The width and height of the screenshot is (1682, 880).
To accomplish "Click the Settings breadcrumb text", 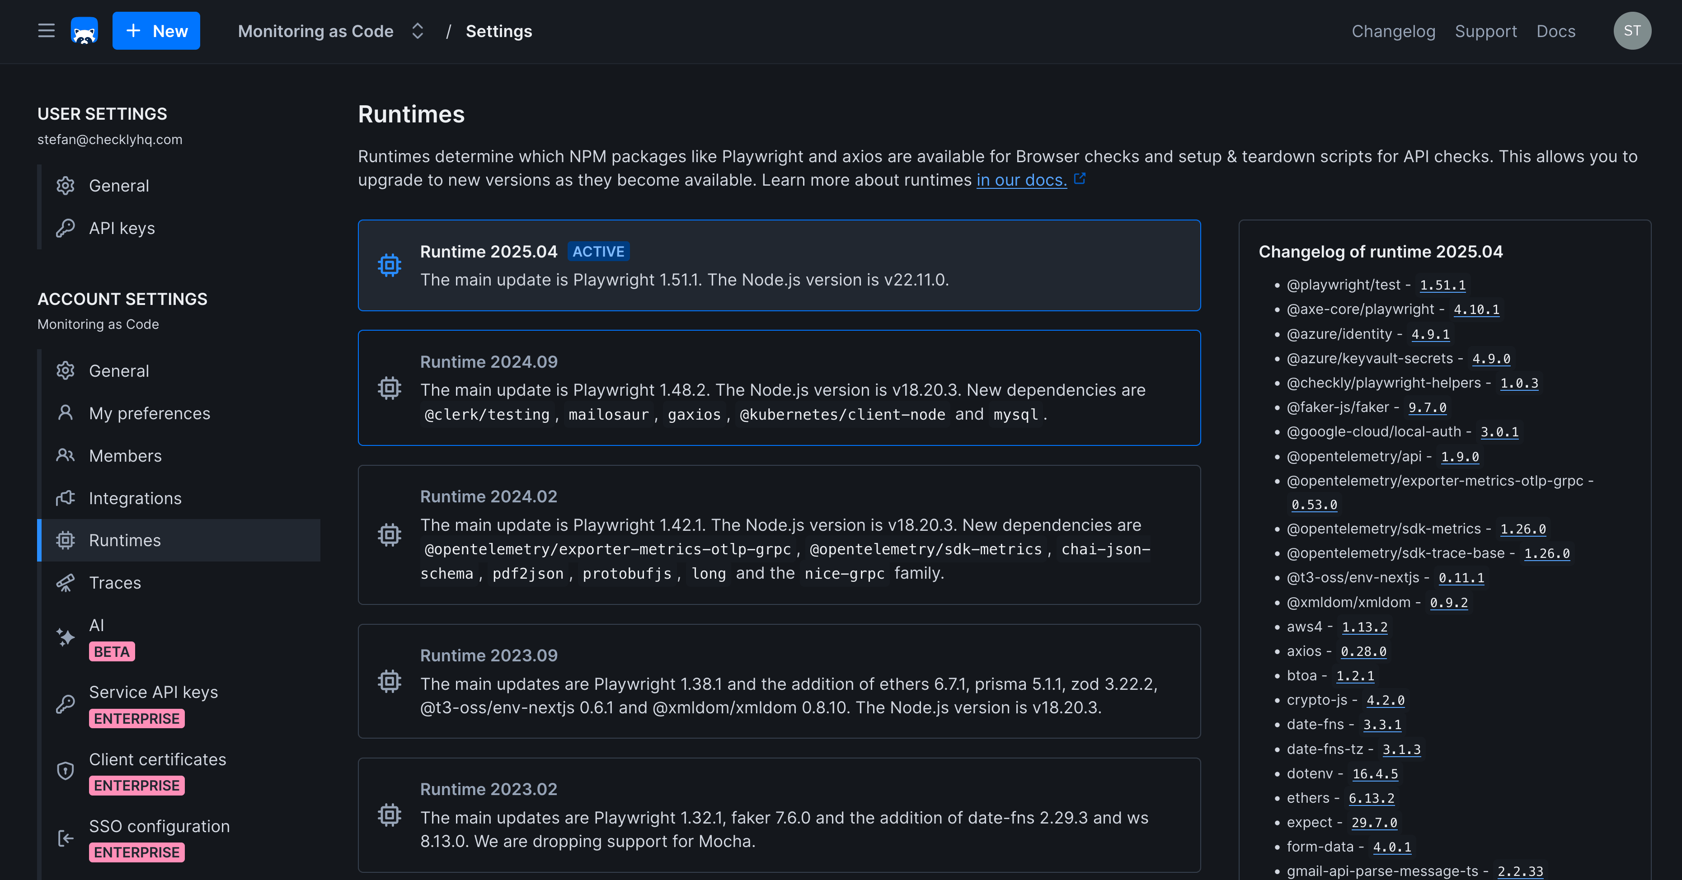I will click(499, 31).
